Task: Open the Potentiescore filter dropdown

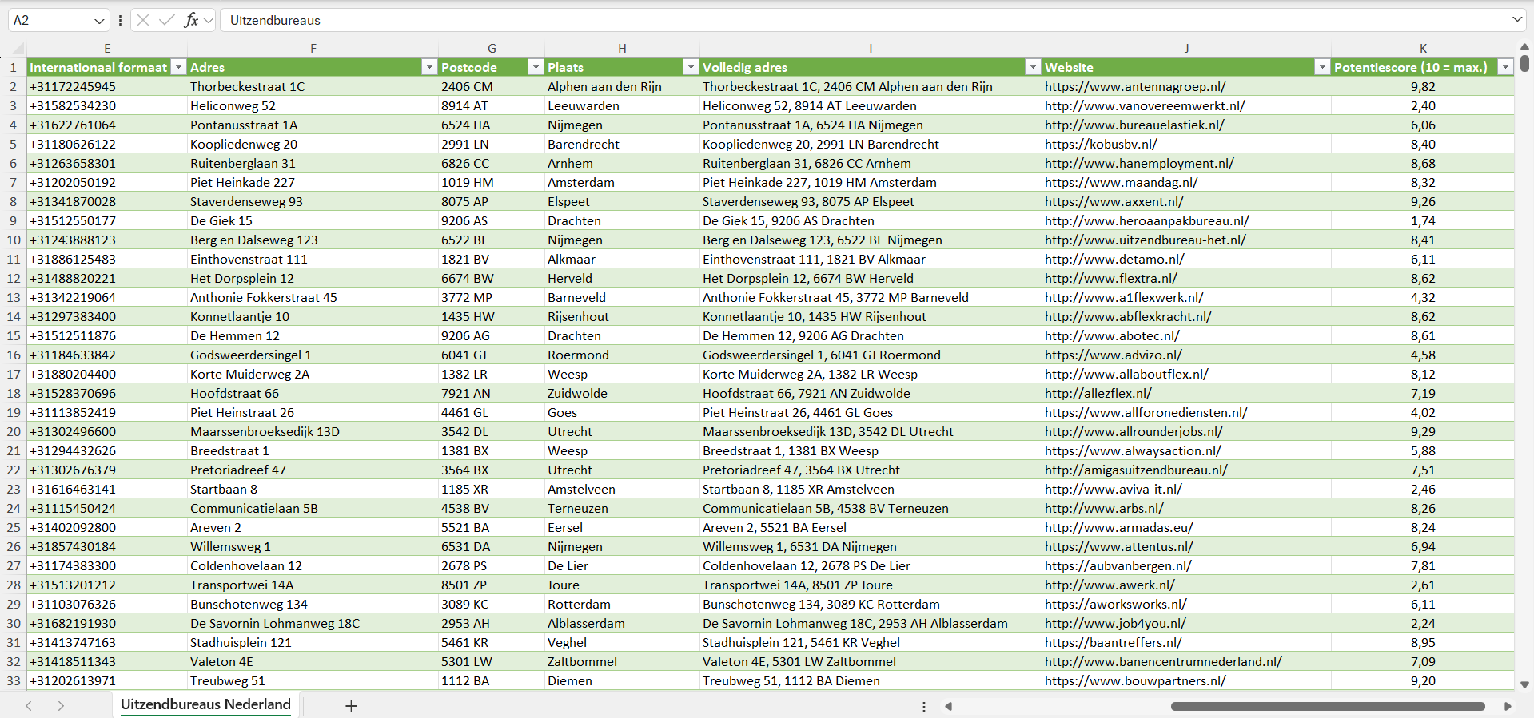Action: coord(1505,67)
